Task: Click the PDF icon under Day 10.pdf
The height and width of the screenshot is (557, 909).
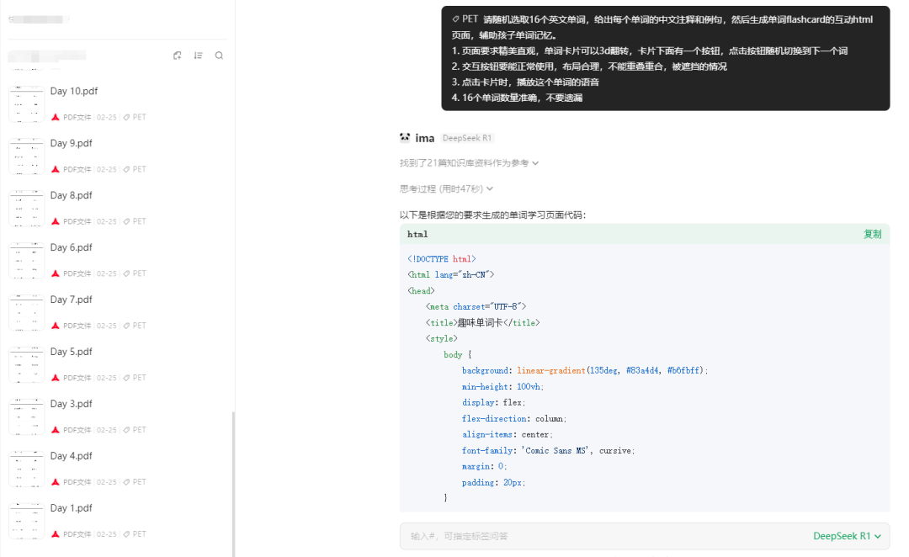Action: point(56,117)
